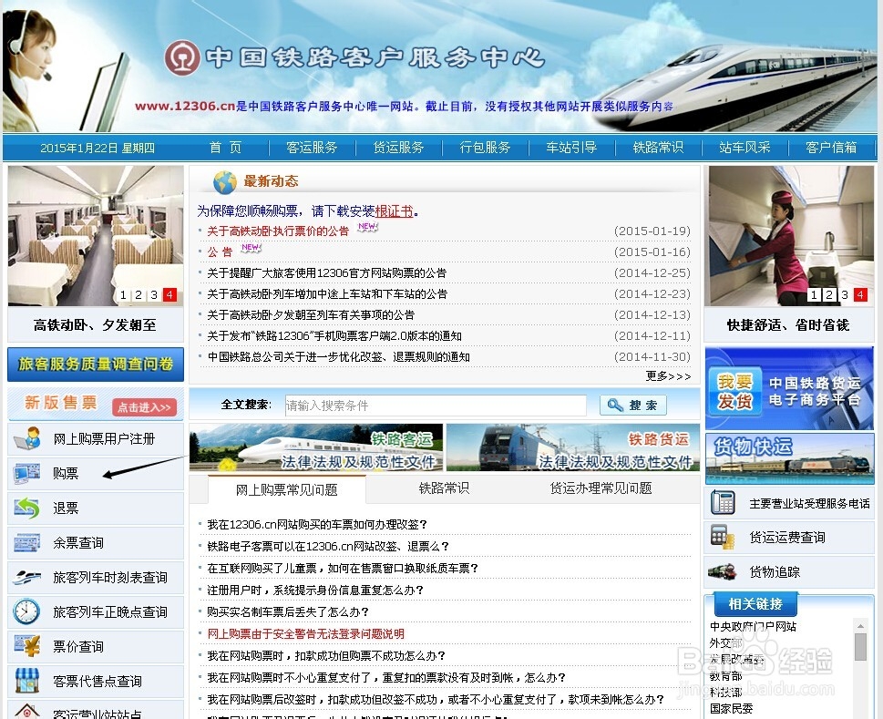Screen dimensions: 883x719
Task: Click the China Railway logo in header
Action: (182, 57)
